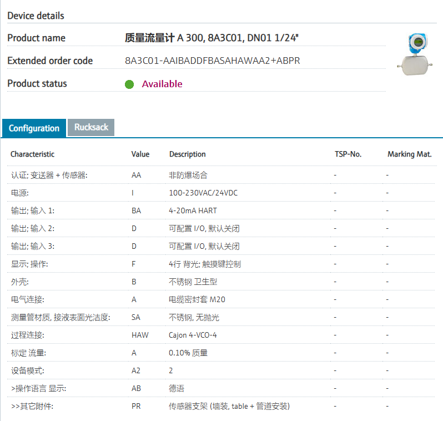Image resolution: width=443 pixels, height=421 pixels.
Task: Select the row with value HAW Cajon 4-VCO-4
Action: click(x=221, y=335)
